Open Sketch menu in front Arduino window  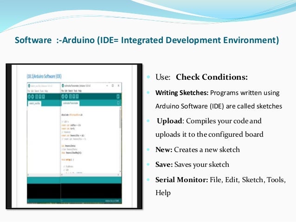(71, 91)
